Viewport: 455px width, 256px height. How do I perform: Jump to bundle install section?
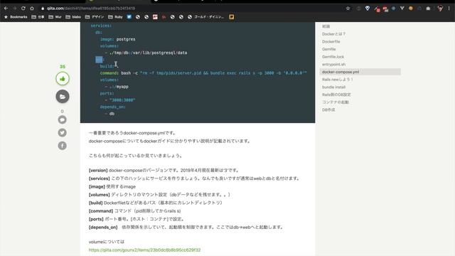pos(333,87)
